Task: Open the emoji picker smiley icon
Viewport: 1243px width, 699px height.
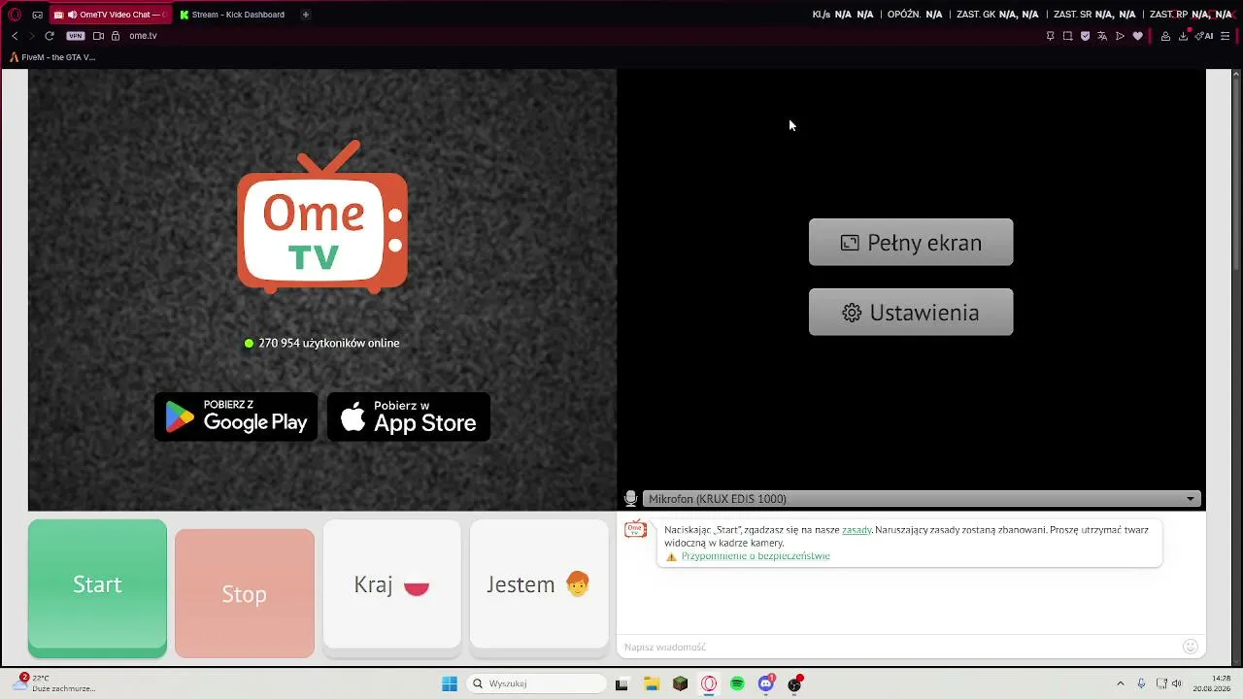Action: 1191,647
